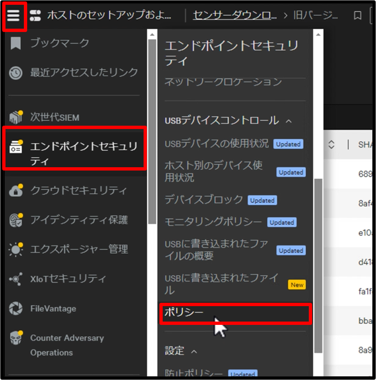The width and height of the screenshot is (376, 380).
Task: Click the bookmark outline icon in header
Action: coord(358,15)
